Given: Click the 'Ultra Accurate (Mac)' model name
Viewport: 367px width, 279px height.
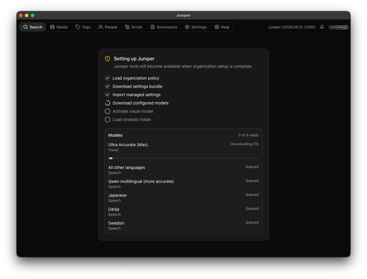Looking at the screenshot, I should point(128,145).
